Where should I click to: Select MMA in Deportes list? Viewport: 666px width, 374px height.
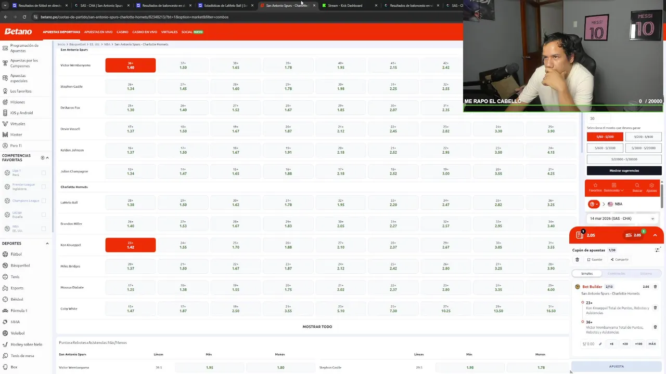15,322
